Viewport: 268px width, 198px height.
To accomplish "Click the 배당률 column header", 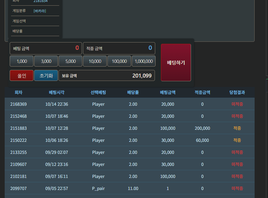I will tap(133, 92).
